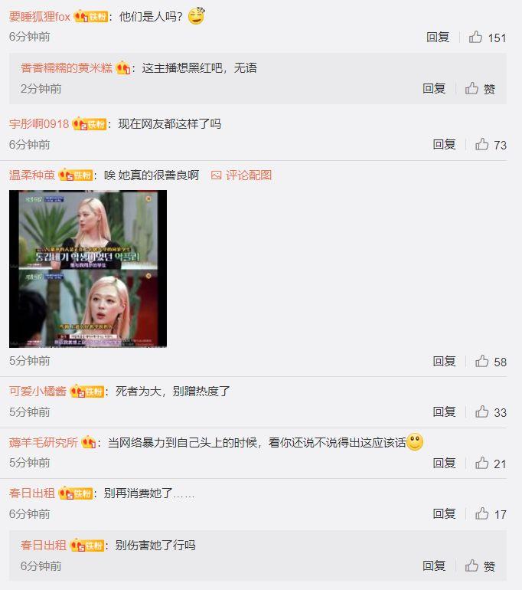Like 春日出租's reply 别伤害她了行吗
522x590 pixels.
471,565
